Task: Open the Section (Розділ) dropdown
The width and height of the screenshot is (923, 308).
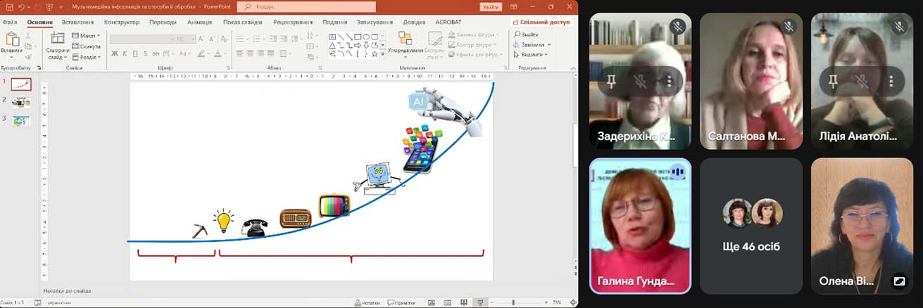Action: click(87, 57)
